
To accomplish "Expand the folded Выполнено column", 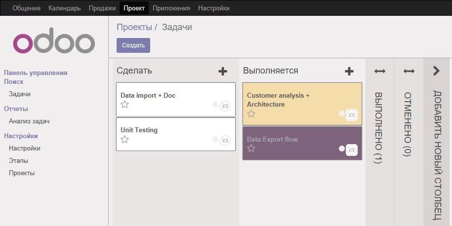I will (380, 71).
